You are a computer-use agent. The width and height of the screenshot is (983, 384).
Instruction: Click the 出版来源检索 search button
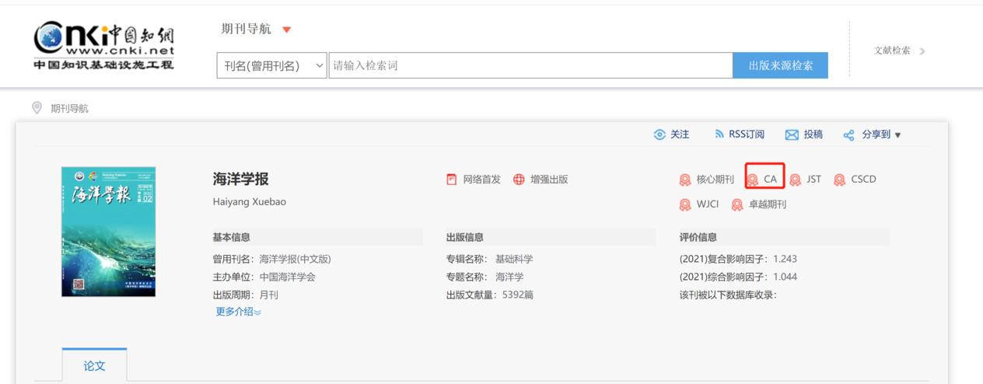click(780, 66)
